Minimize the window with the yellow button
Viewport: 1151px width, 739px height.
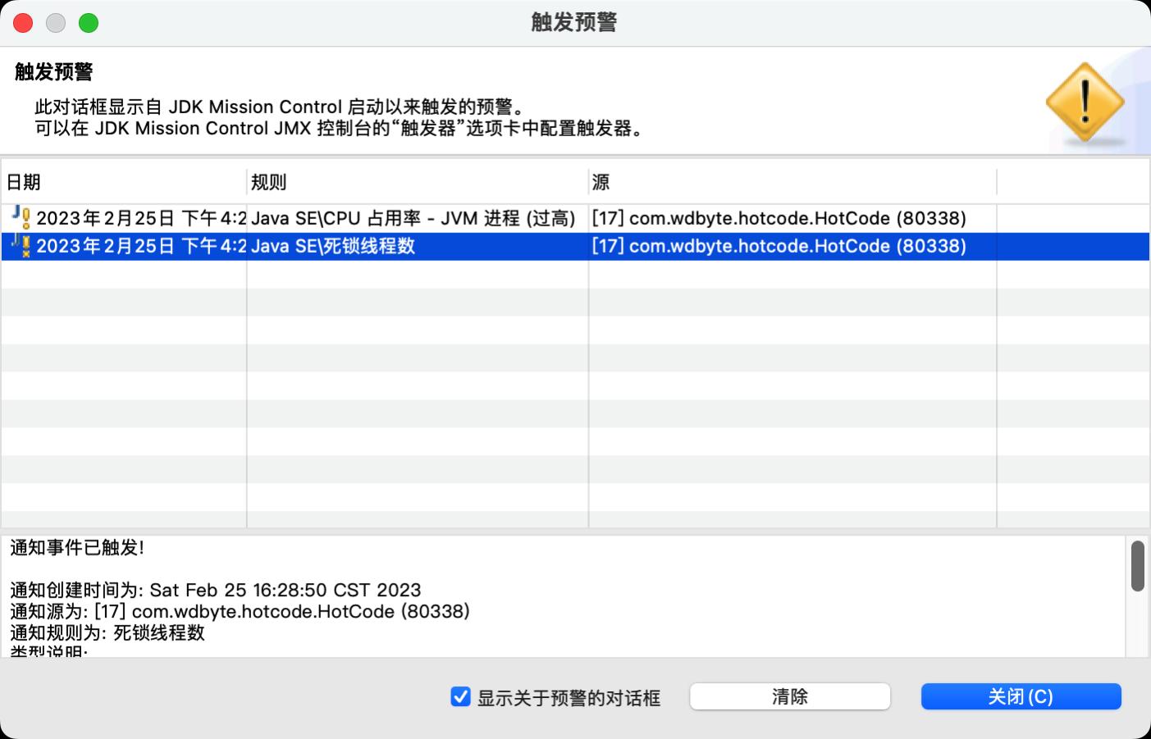[56, 23]
